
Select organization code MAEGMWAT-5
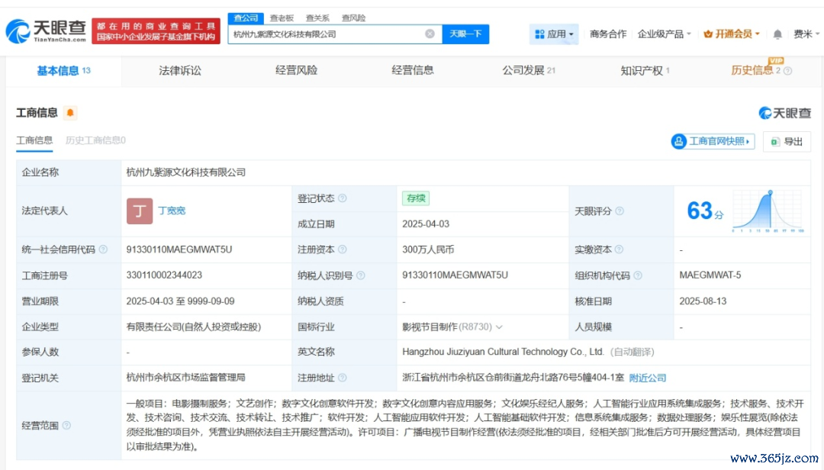(x=710, y=275)
